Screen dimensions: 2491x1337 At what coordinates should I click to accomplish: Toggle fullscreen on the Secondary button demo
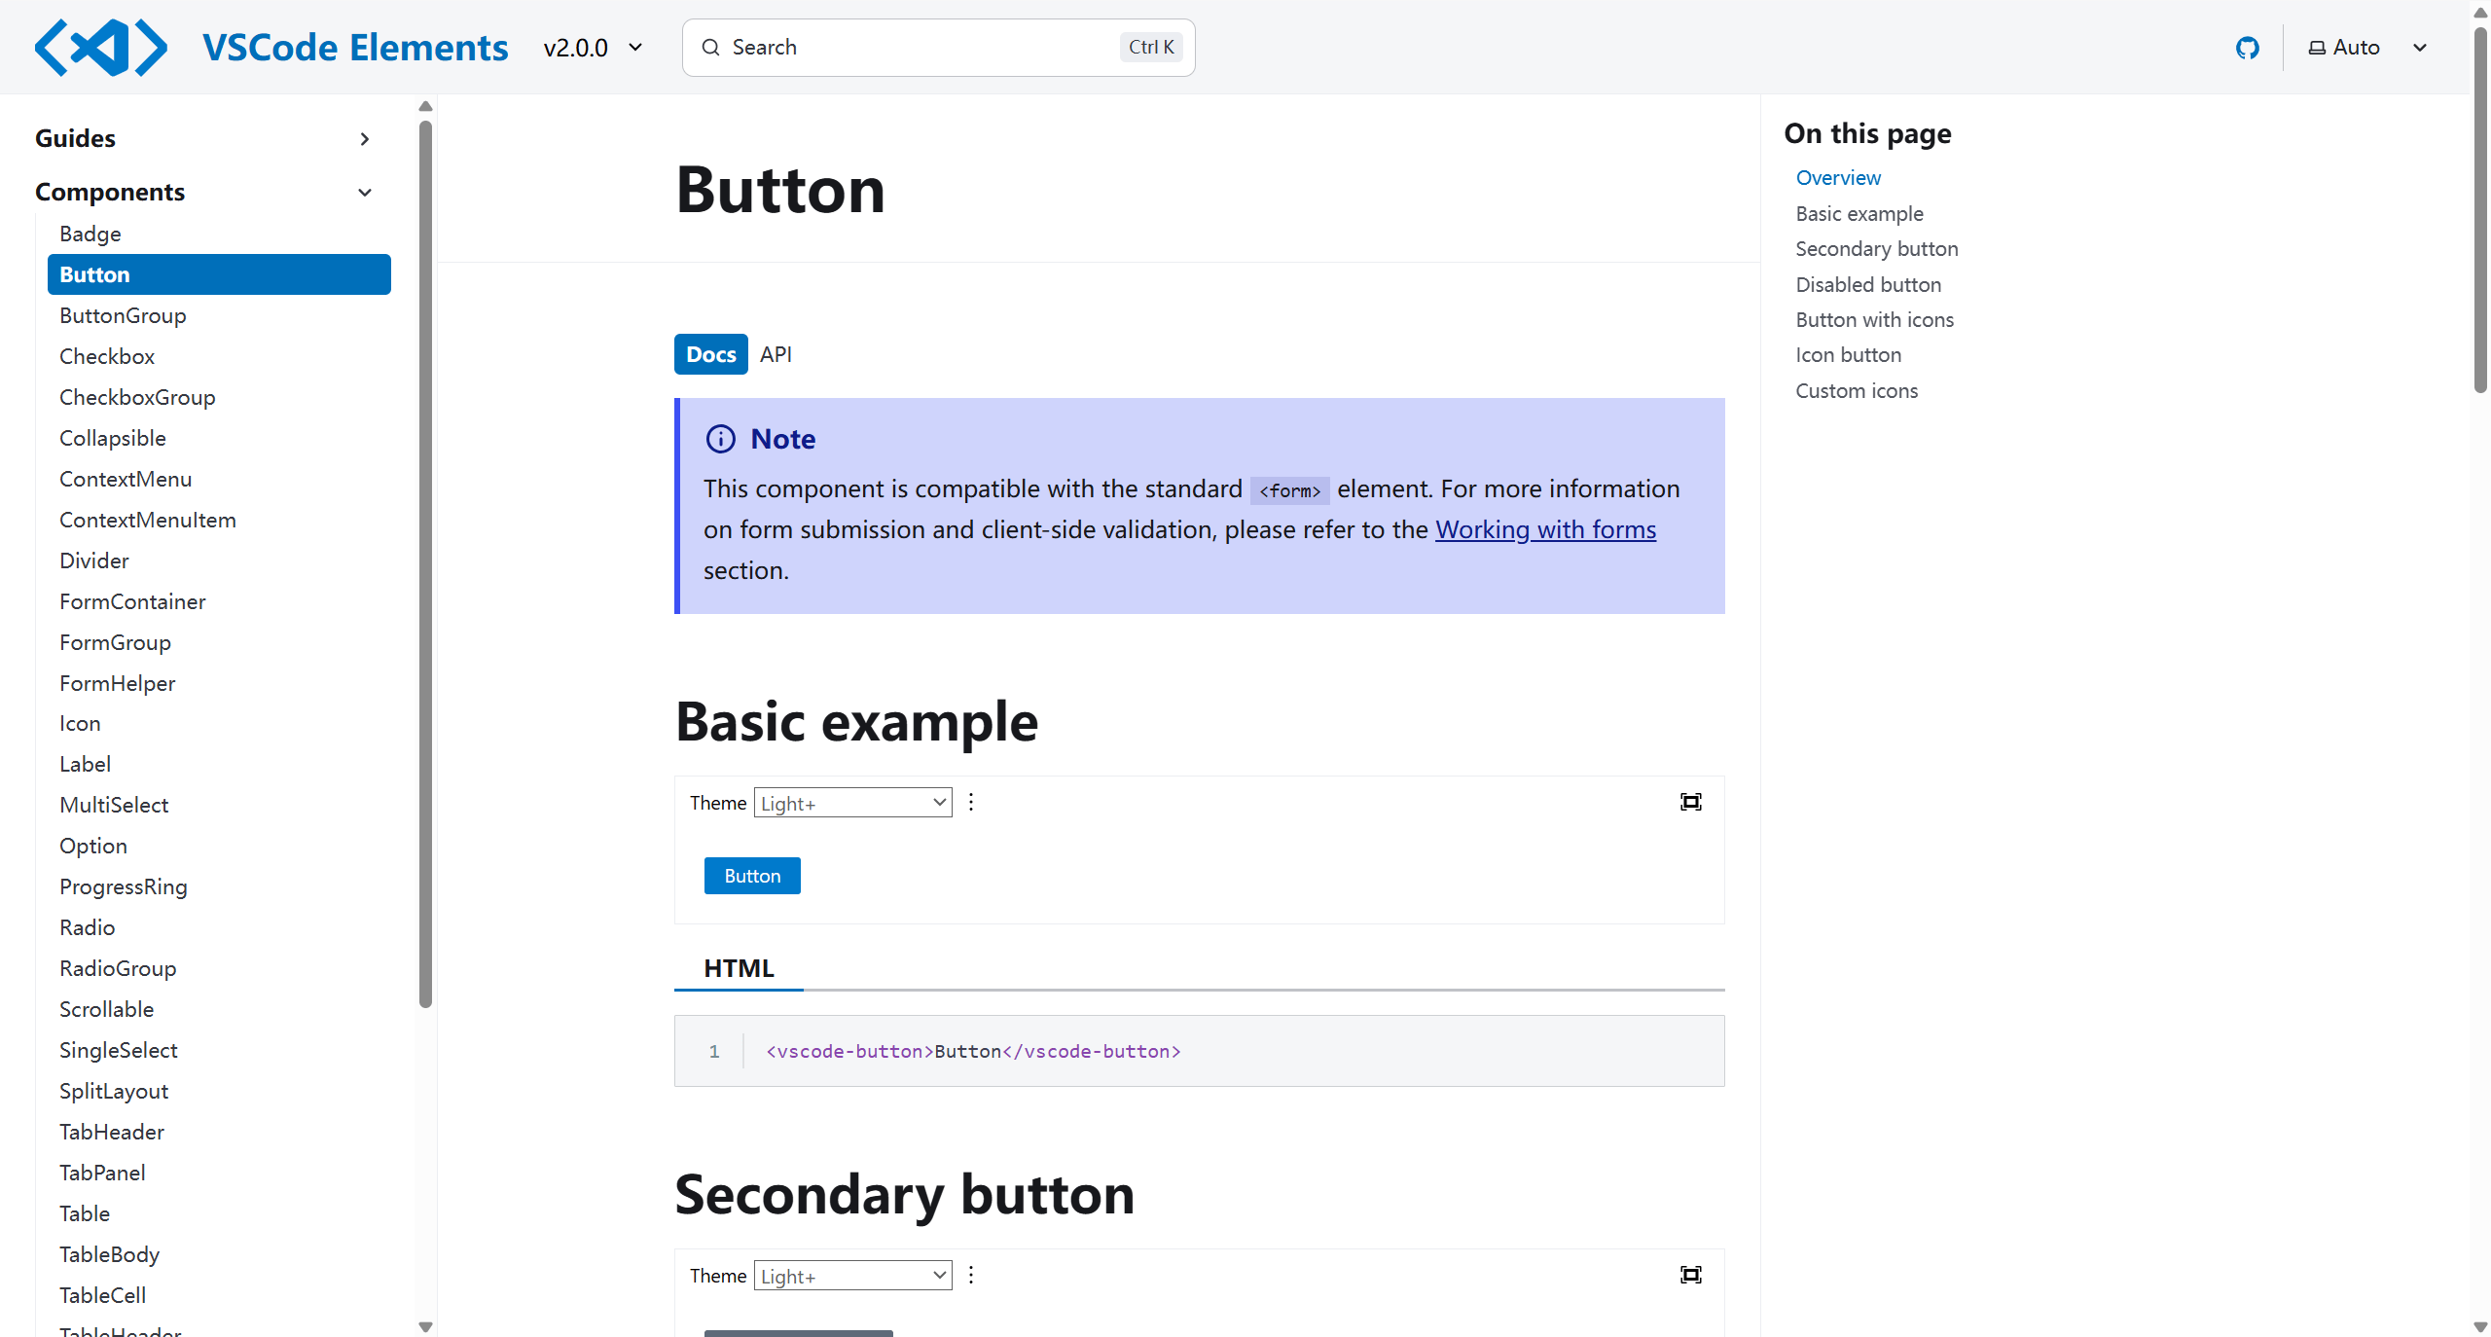pyautogui.click(x=1690, y=1275)
